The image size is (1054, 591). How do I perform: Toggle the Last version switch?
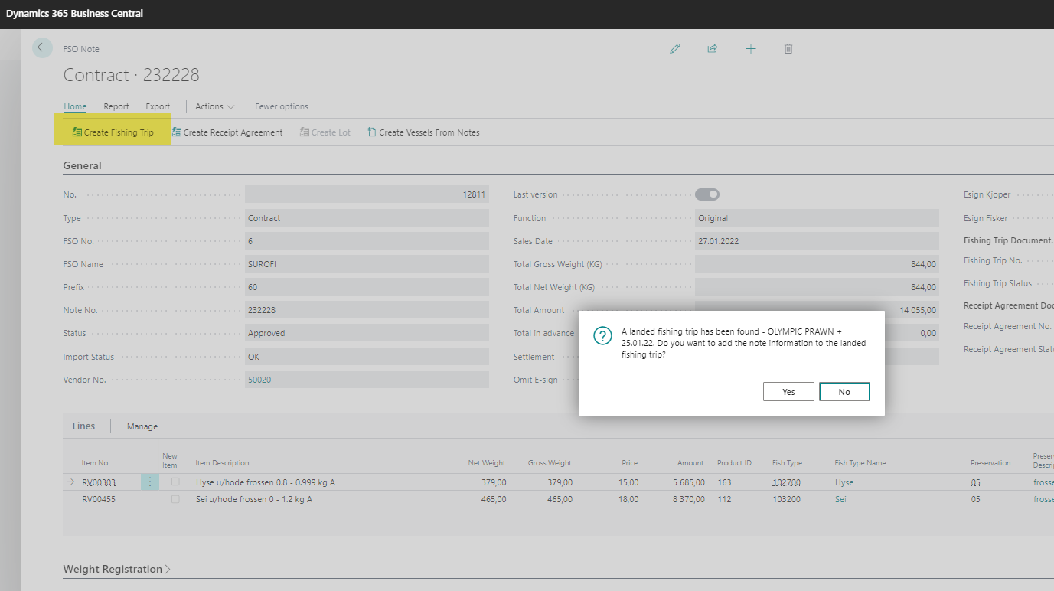coord(707,194)
